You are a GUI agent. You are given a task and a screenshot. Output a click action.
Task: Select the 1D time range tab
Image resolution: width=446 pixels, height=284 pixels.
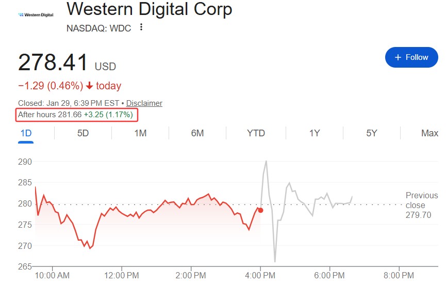(x=26, y=133)
